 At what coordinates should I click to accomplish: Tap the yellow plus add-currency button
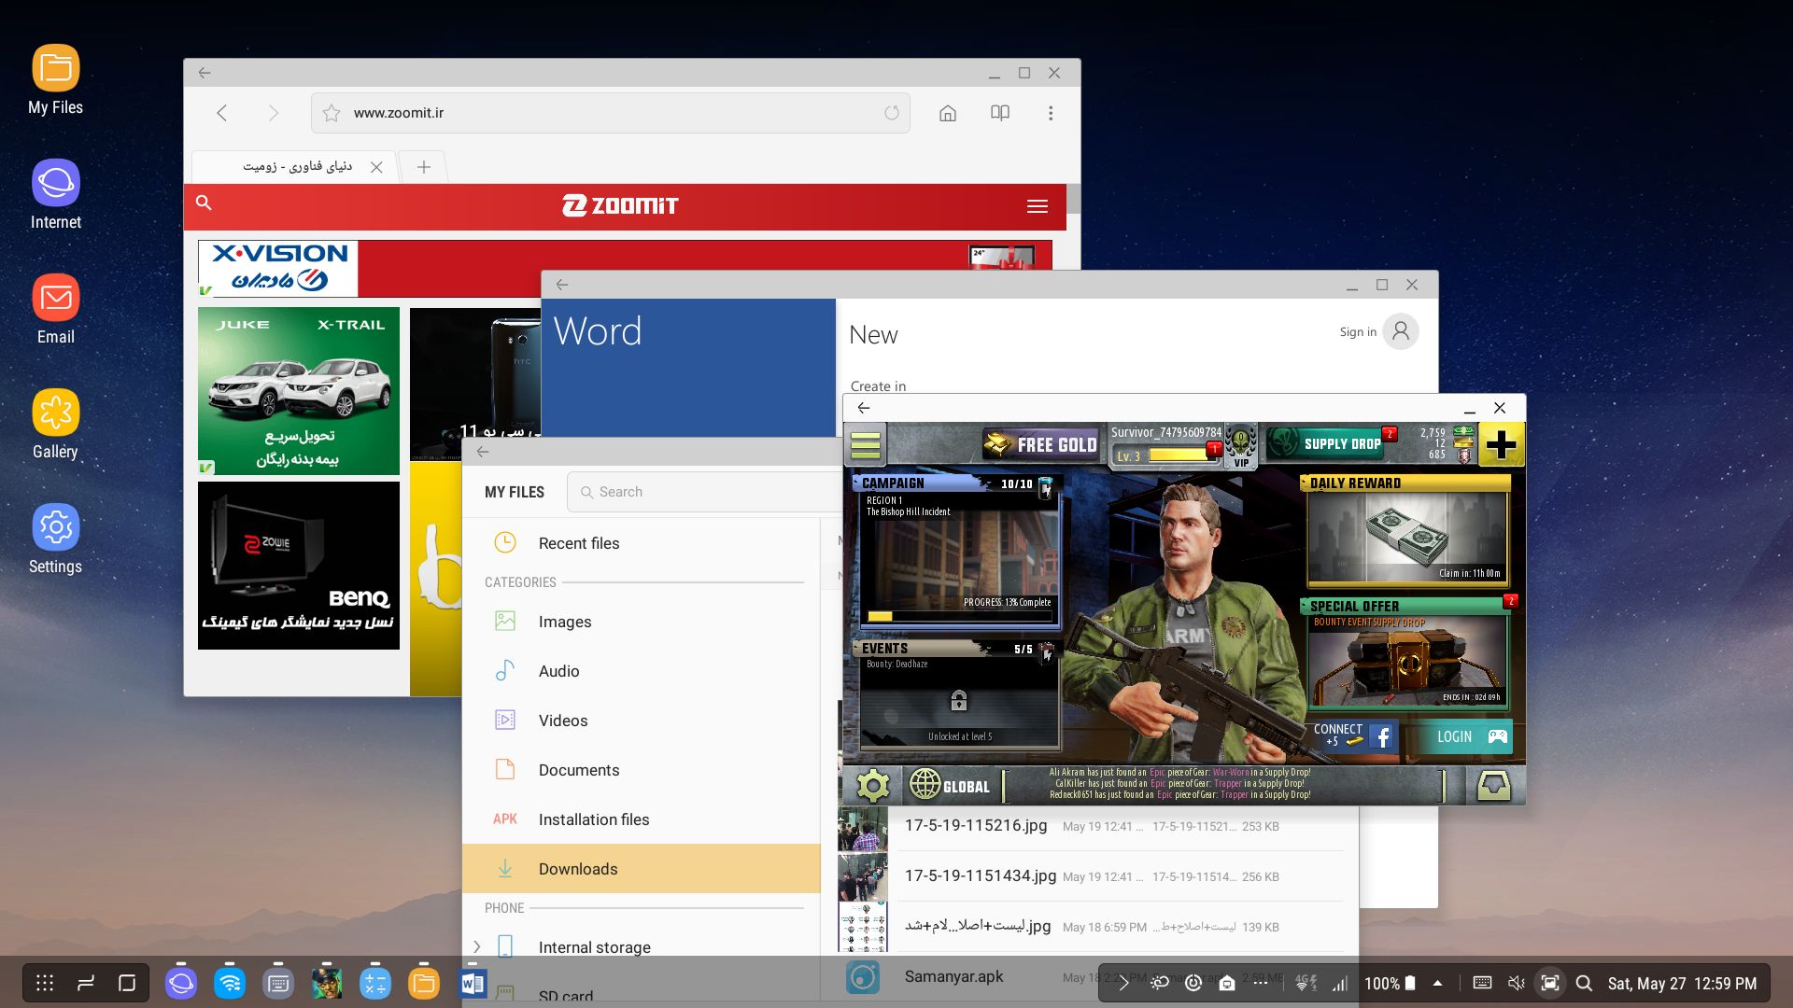coord(1501,445)
